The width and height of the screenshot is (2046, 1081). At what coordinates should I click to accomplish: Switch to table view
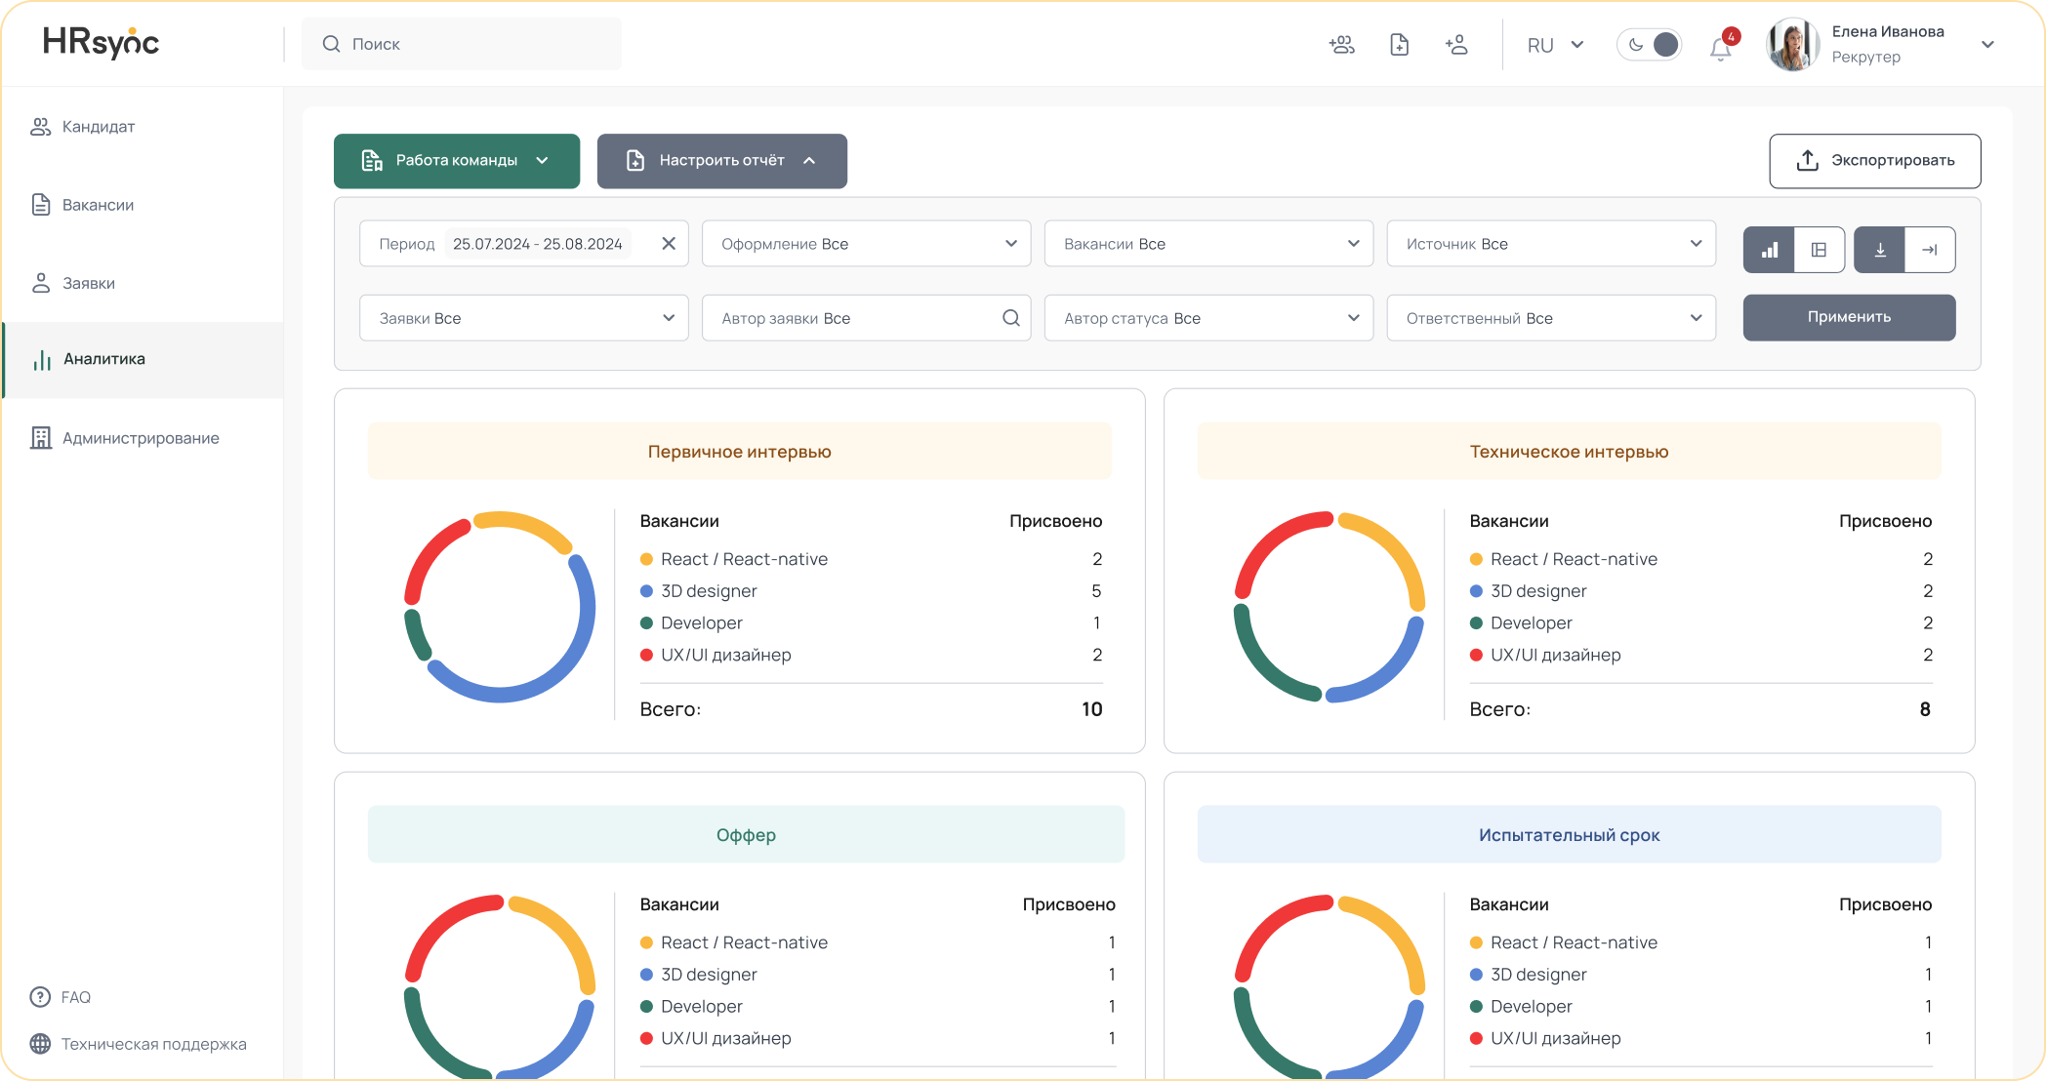1819,250
